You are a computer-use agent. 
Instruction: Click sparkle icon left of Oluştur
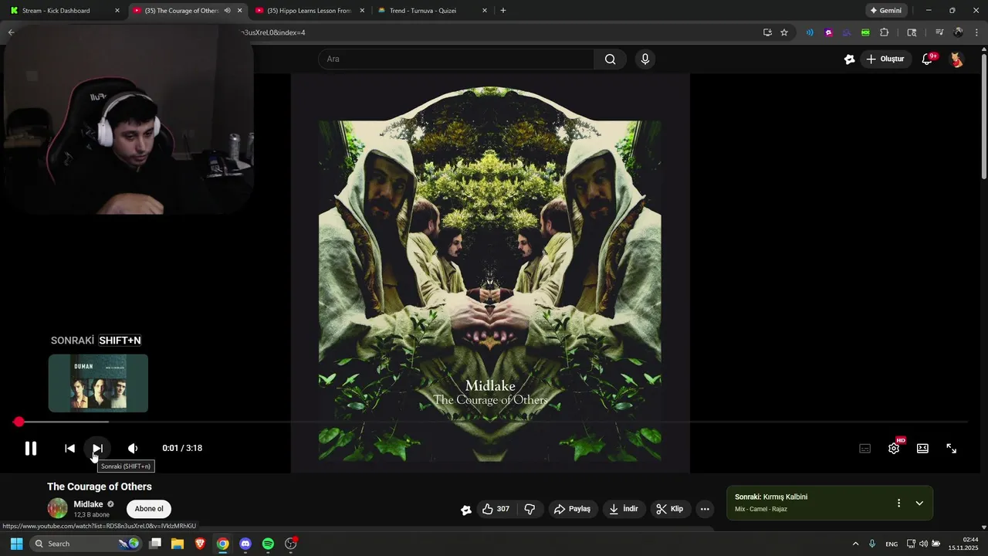click(849, 59)
